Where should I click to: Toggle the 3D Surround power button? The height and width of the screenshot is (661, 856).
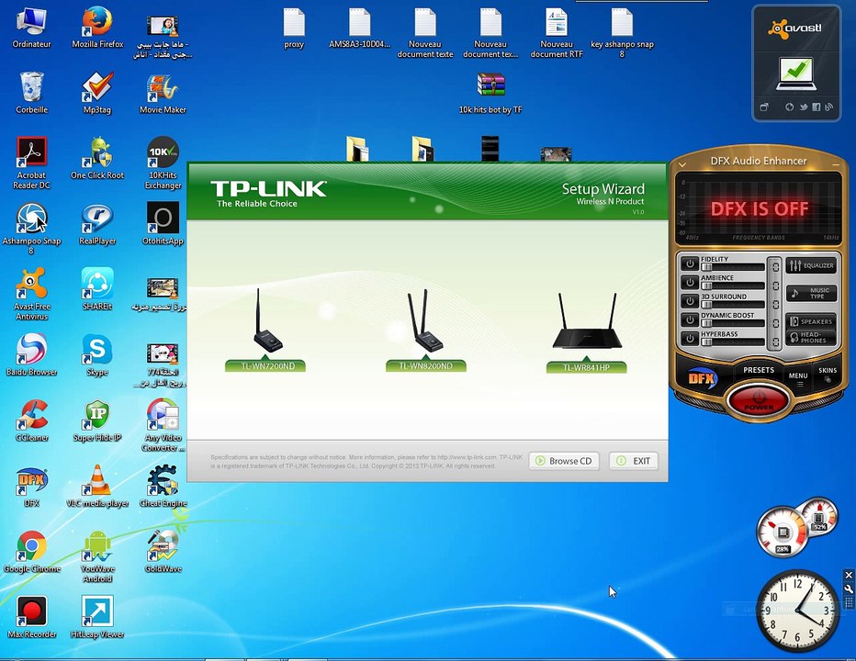690,301
